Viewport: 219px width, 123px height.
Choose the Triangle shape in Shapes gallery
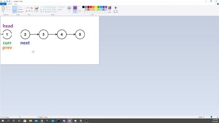[55, 7]
